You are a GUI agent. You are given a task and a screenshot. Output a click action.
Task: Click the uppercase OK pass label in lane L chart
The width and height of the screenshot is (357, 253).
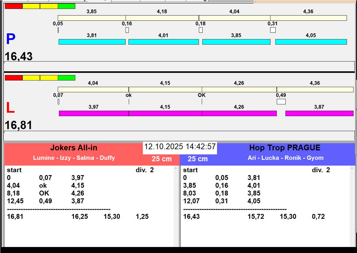[202, 95]
